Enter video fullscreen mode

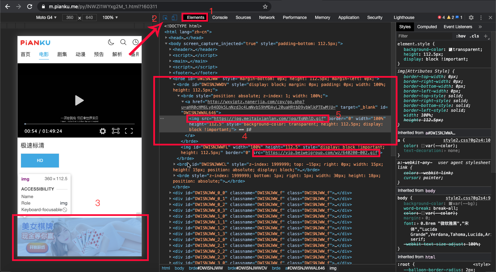tap(129, 131)
